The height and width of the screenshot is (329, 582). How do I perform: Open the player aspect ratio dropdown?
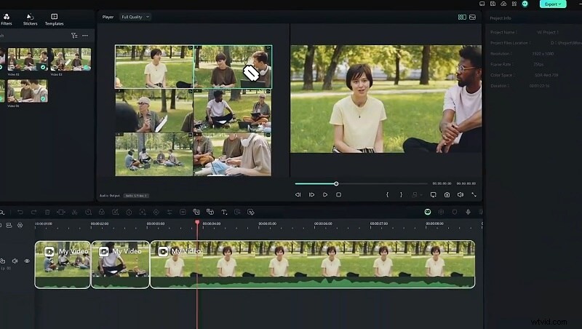pos(416,194)
